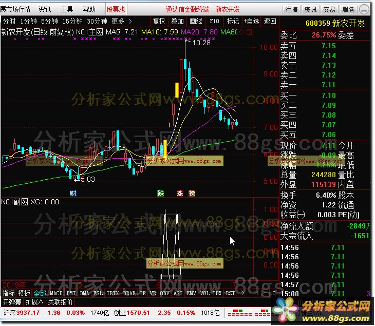The image size is (375, 326).
Task: Select the 1分钟 period
Action: (x=28, y=22)
